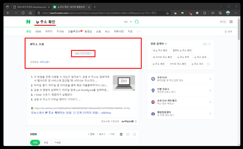The height and width of the screenshot is (149, 243).
Task: Close the 연관 검색어 panel
Action: (x=209, y=44)
